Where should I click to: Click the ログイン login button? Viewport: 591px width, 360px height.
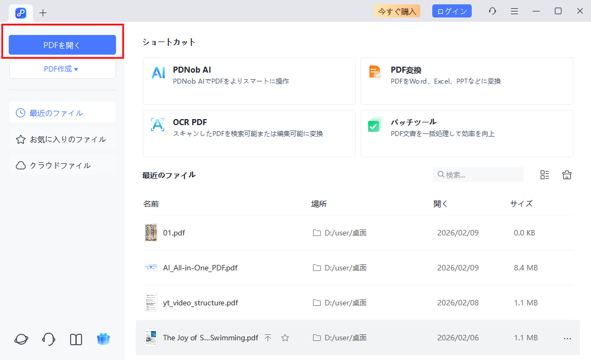coord(451,11)
